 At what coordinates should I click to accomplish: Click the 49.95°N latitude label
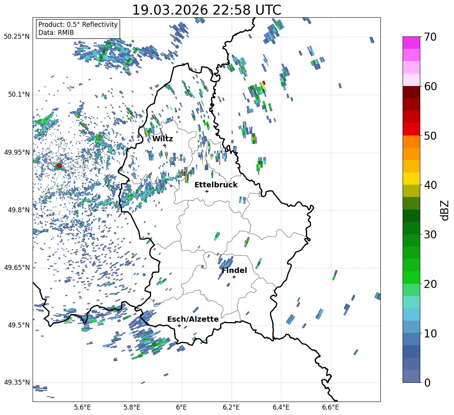coord(17,152)
